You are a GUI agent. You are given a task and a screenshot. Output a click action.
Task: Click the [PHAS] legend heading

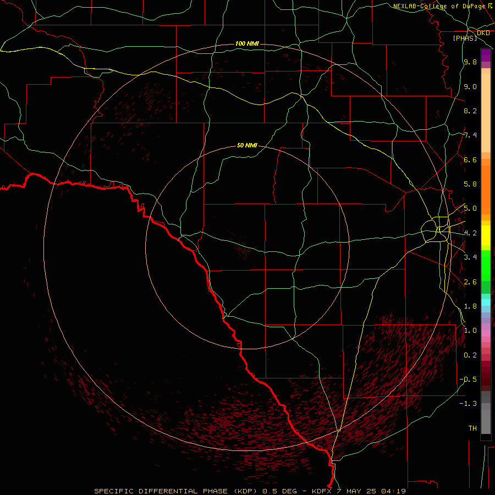click(465, 38)
